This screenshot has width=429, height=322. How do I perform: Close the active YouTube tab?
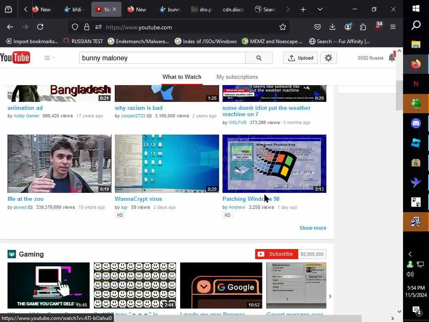point(114,9)
